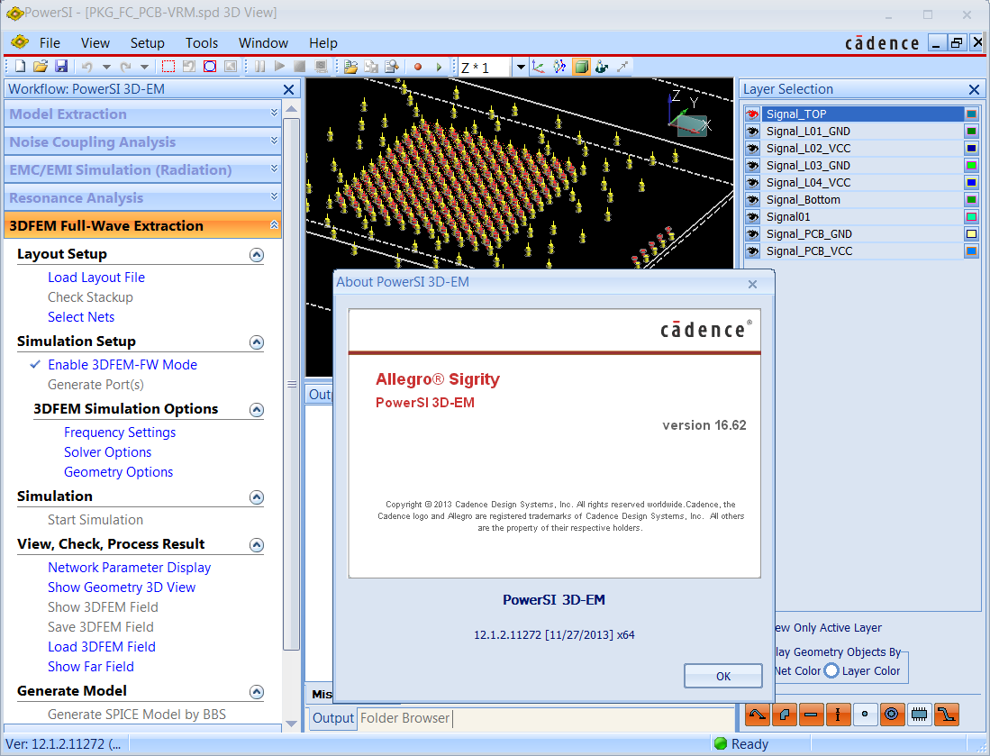Click the small green run arrow icon

point(439,67)
